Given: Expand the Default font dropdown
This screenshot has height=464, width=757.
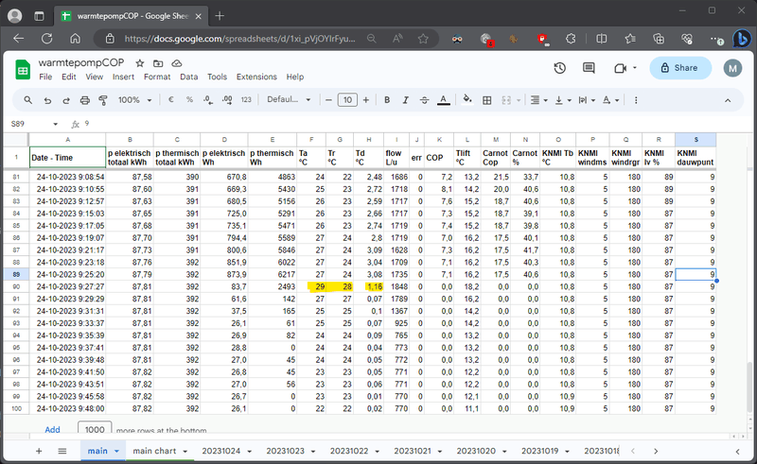Looking at the screenshot, I should click(289, 99).
